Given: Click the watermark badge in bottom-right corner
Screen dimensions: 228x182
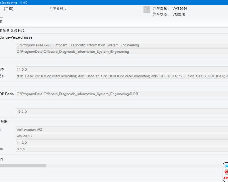Looking at the screenshot, I should click(x=225, y=172).
